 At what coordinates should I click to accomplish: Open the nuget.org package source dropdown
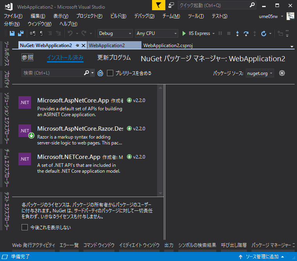click(x=260, y=73)
